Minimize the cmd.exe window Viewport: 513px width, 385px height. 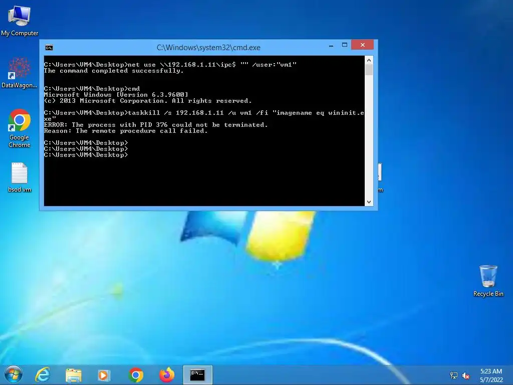[x=331, y=45]
